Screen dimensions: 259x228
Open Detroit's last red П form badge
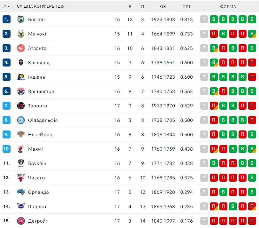click(252, 221)
